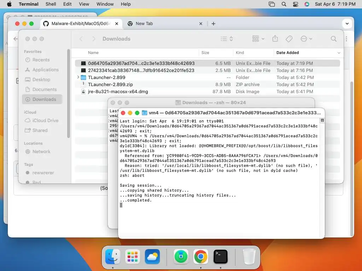This screenshot has width=362, height=271.
Task: Click the date and time in menu bar
Action: 335,4
